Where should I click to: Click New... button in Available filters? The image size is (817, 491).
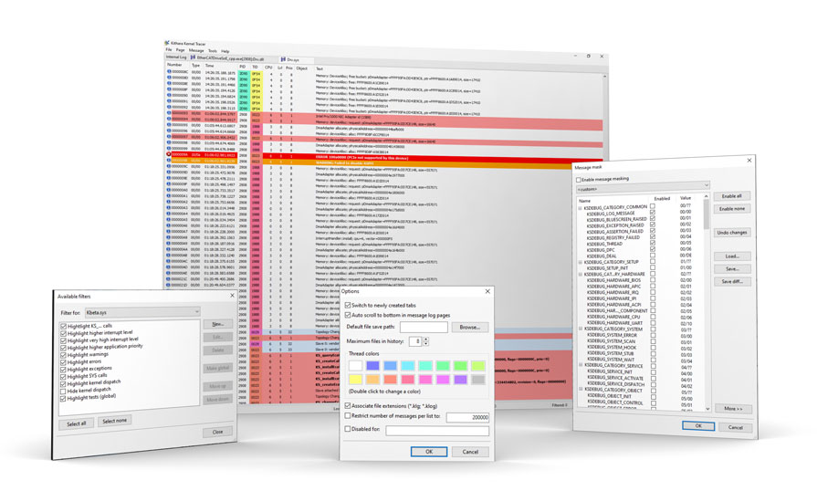[217, 324]
